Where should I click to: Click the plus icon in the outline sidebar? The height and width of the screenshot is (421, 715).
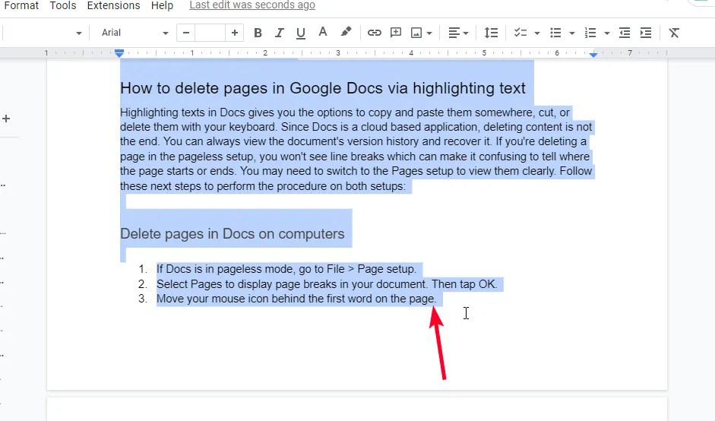click(x=6, y=119)
